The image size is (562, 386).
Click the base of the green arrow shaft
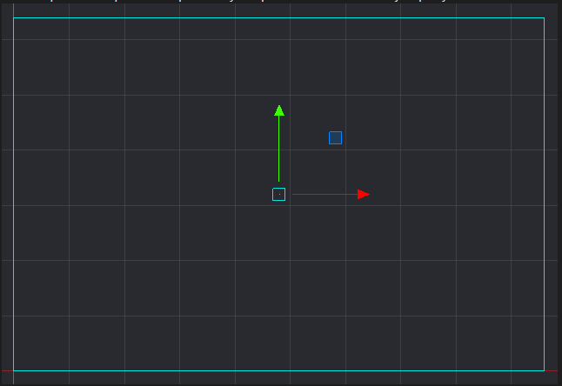click(x=278, y=179)
